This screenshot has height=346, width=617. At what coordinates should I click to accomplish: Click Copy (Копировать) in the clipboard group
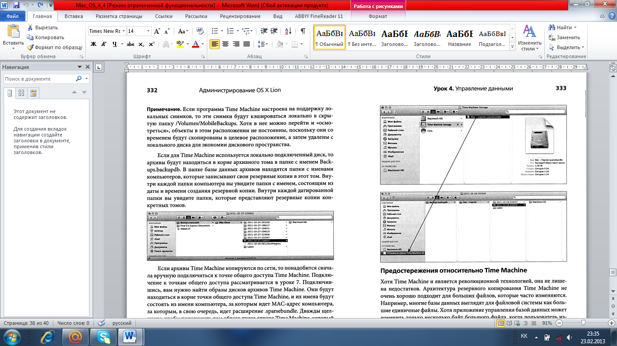coord(45,37)
